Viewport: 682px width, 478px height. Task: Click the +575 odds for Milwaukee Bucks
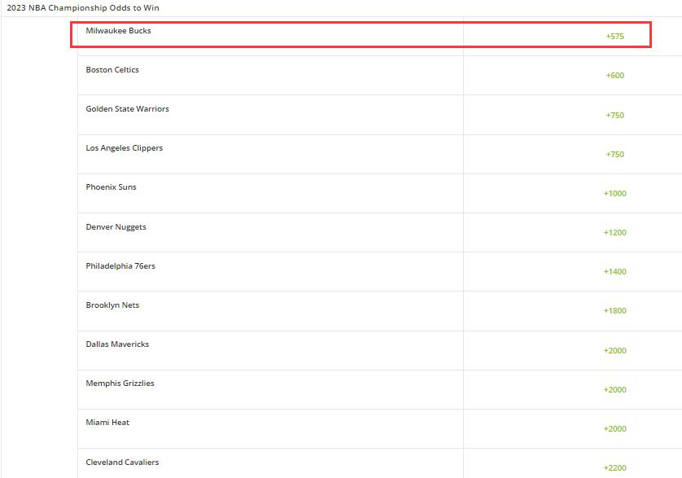tap(615, 36)
